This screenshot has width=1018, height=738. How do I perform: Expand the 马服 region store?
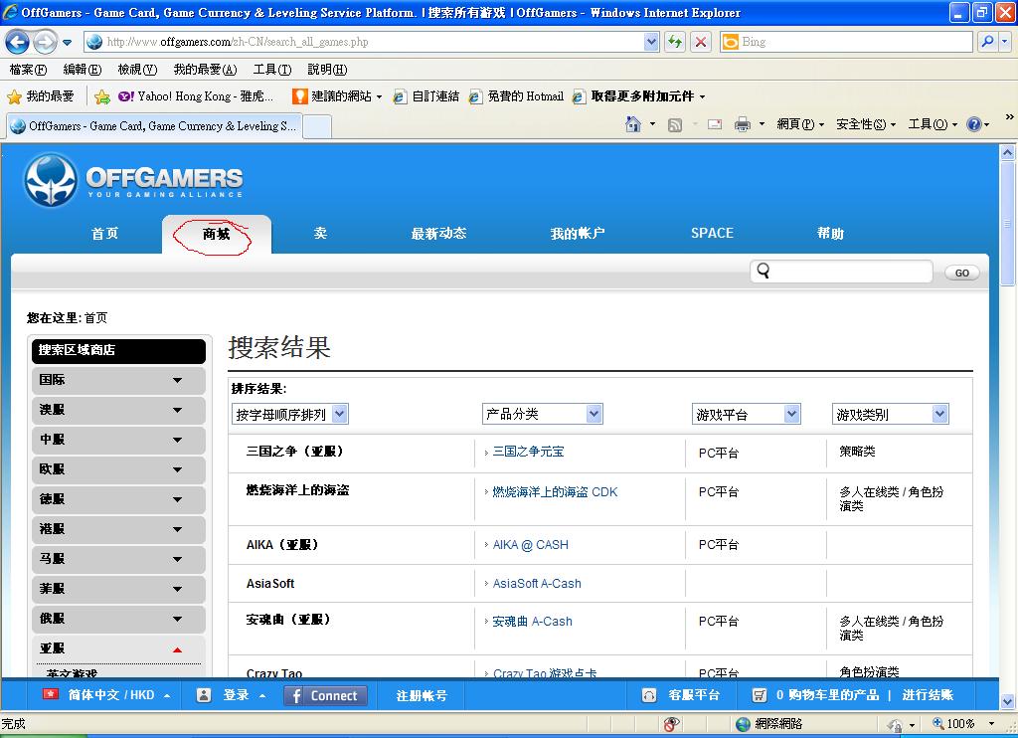tap(118, 559)
